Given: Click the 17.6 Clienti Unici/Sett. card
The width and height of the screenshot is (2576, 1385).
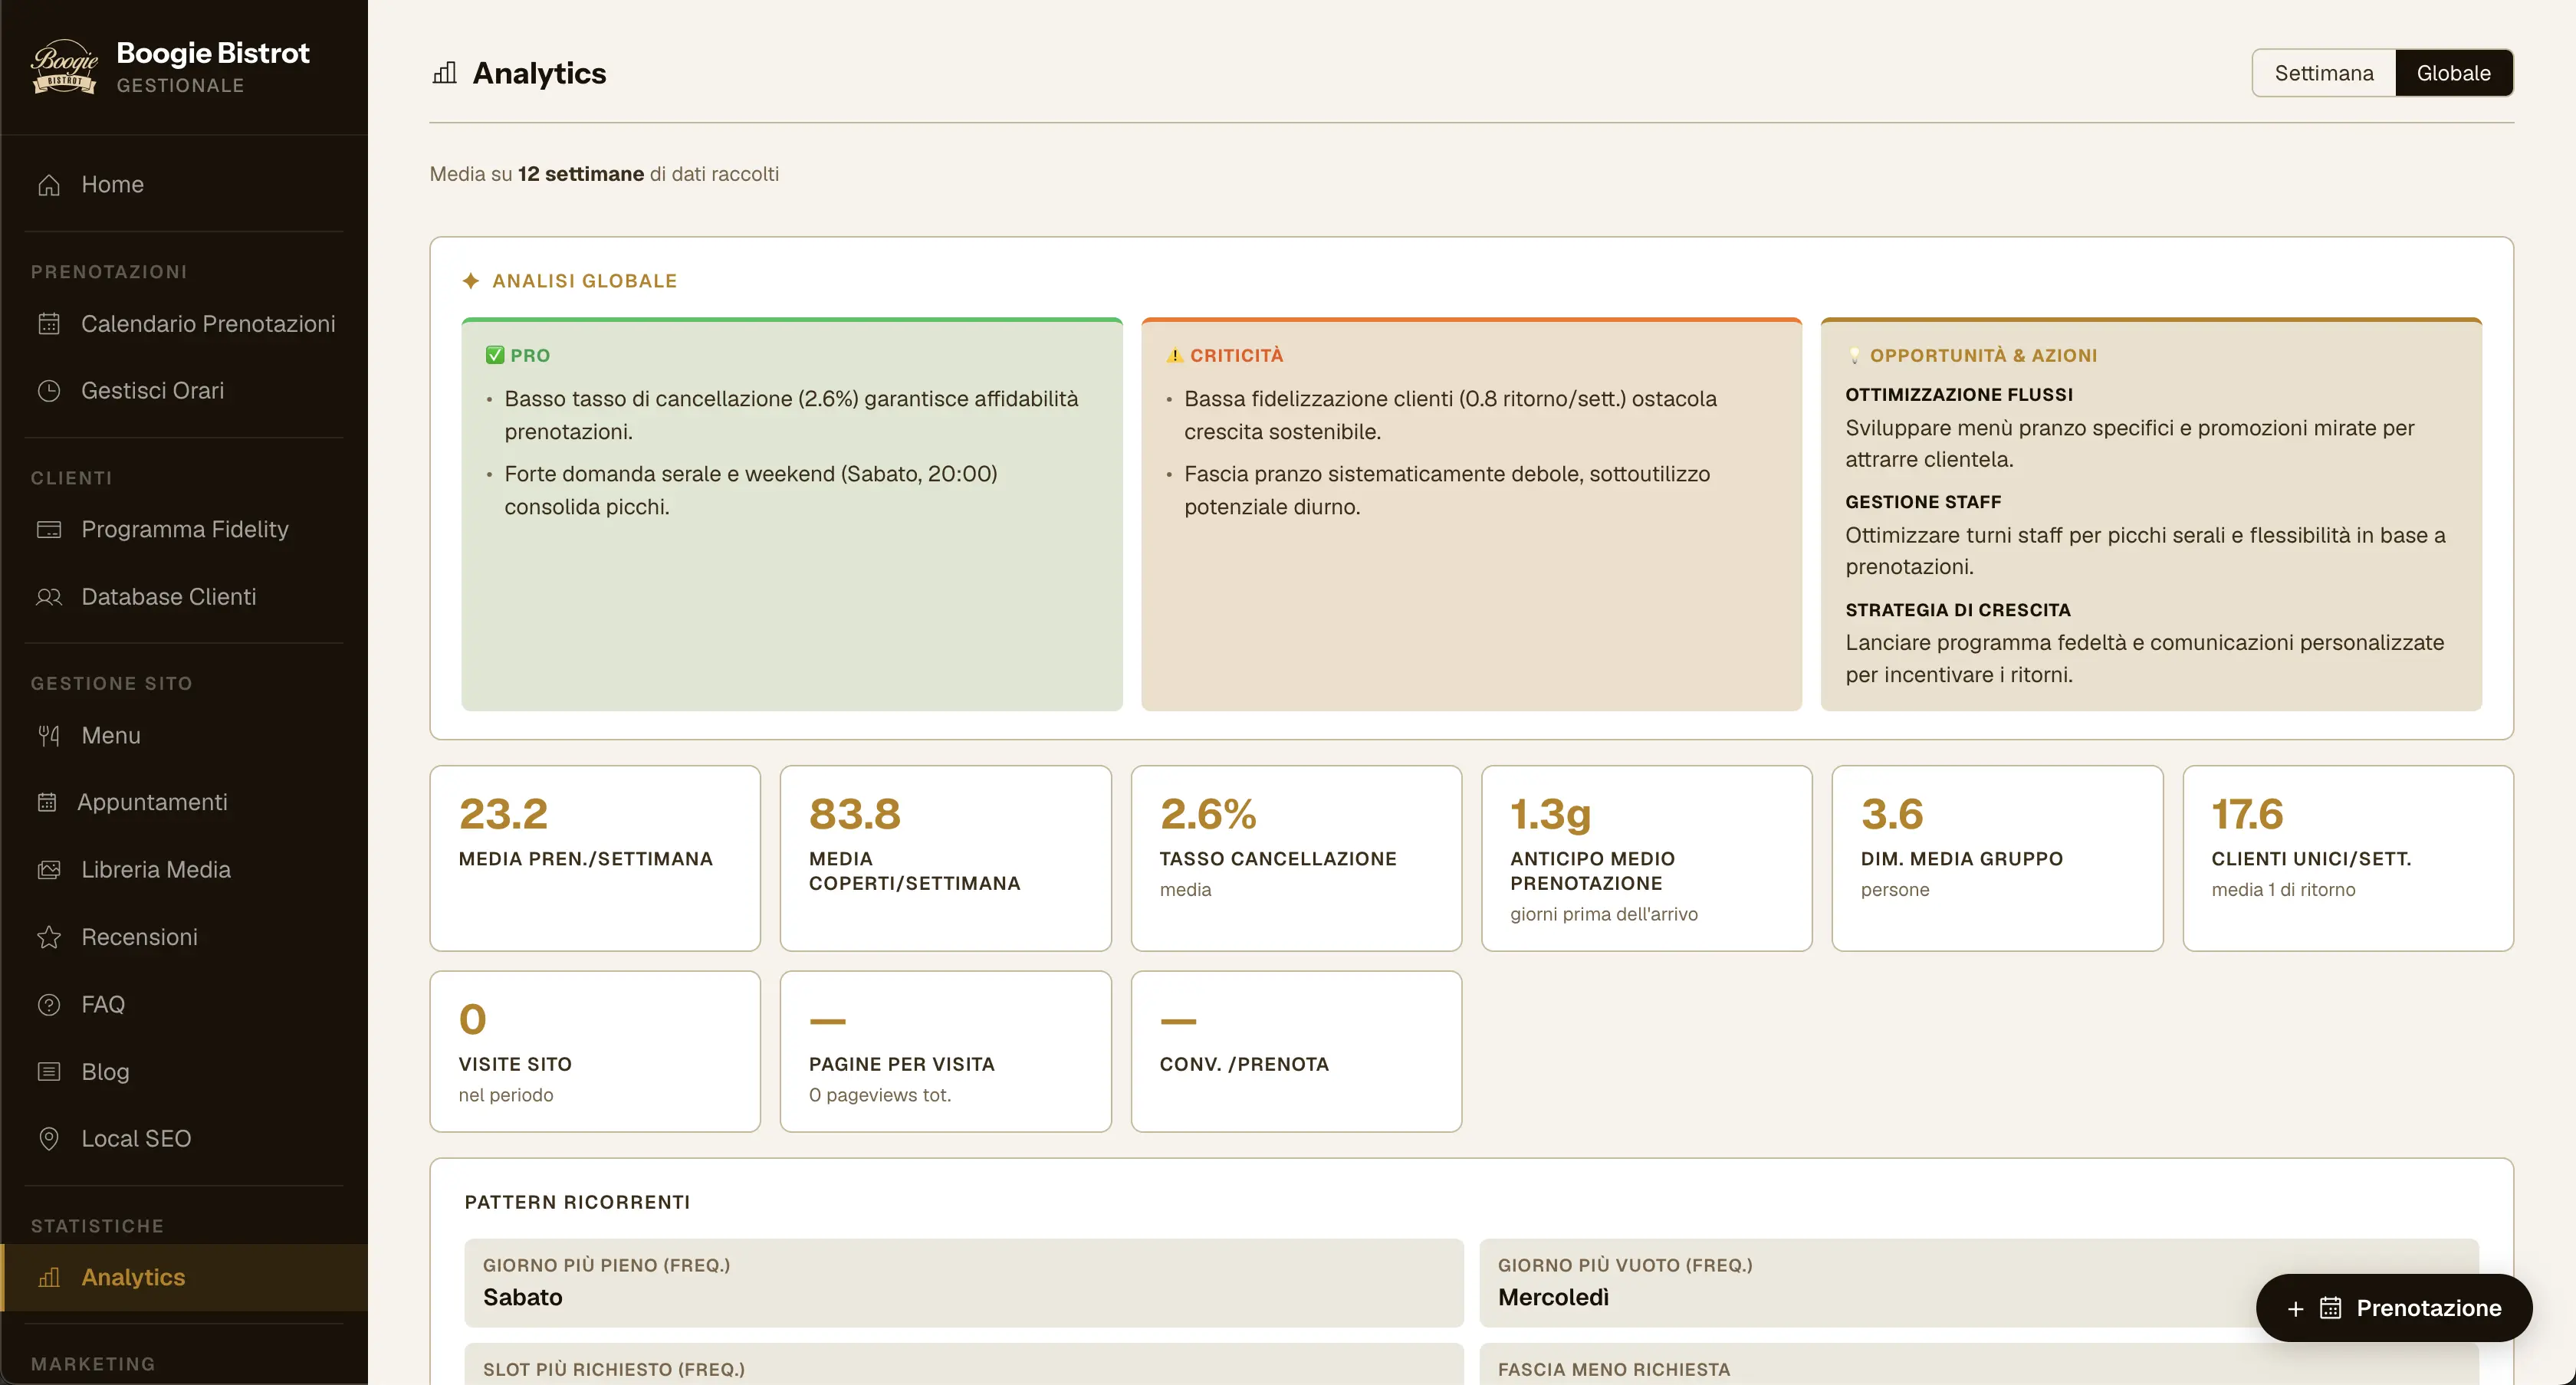Looking at the screenshot, I should 2348,858.
